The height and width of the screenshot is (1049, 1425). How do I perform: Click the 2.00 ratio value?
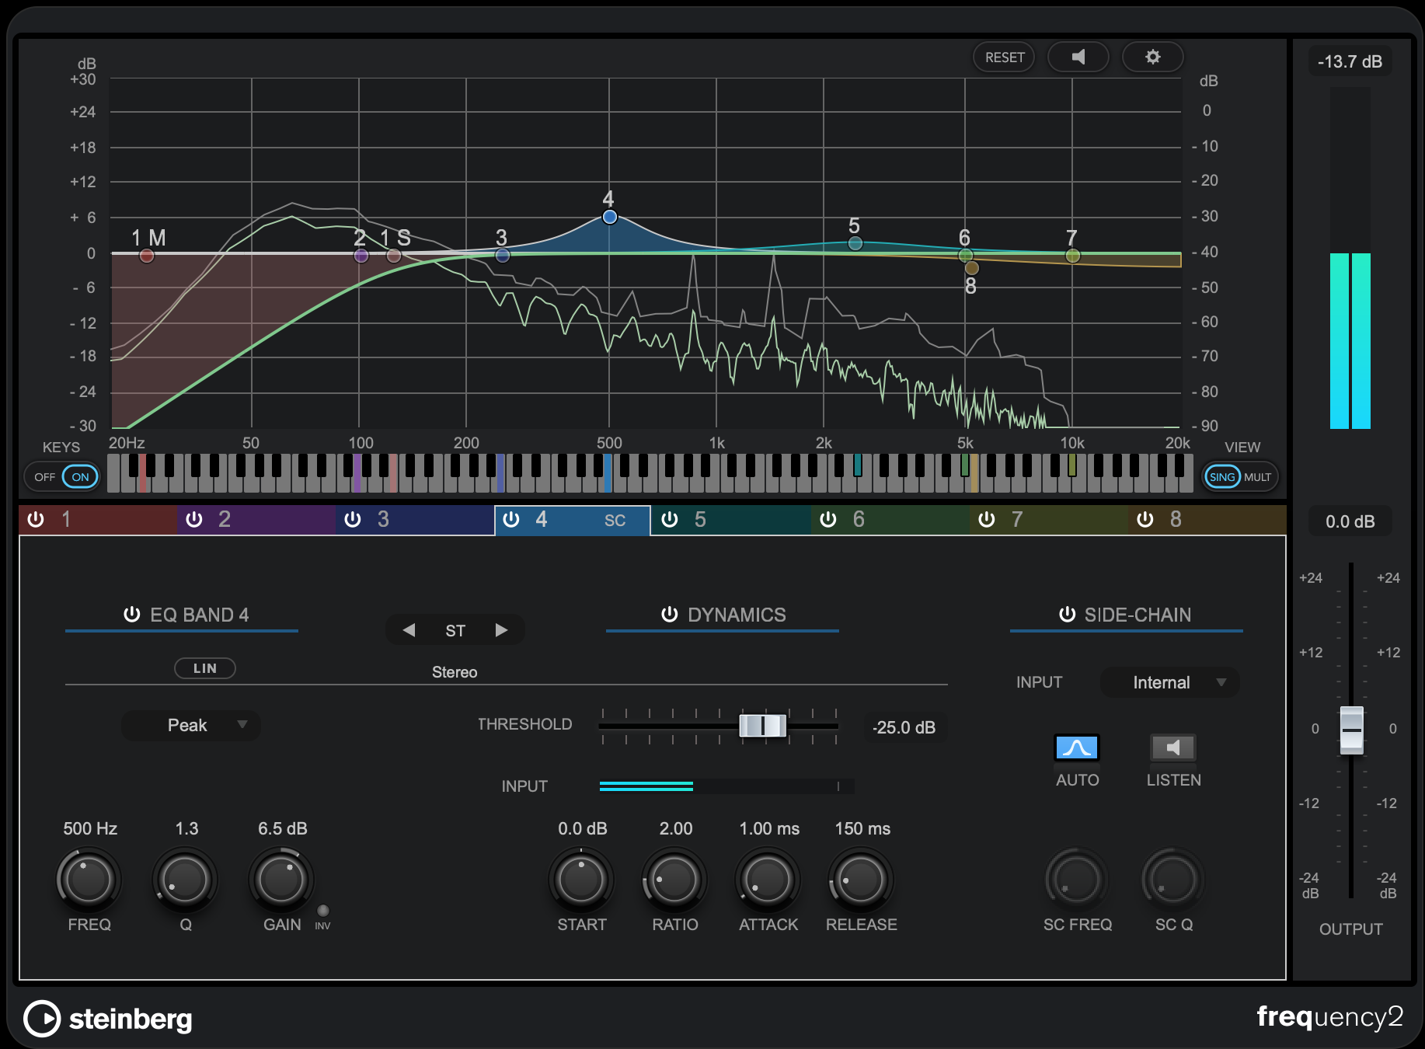(x=675, y=828)
